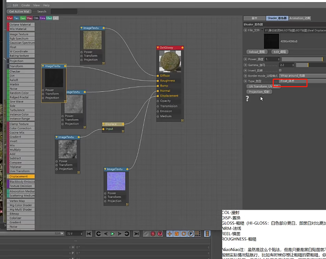326x259 pixels.
Task: Click the red question mark keyframe icon
Action: [x=160, y=234]
